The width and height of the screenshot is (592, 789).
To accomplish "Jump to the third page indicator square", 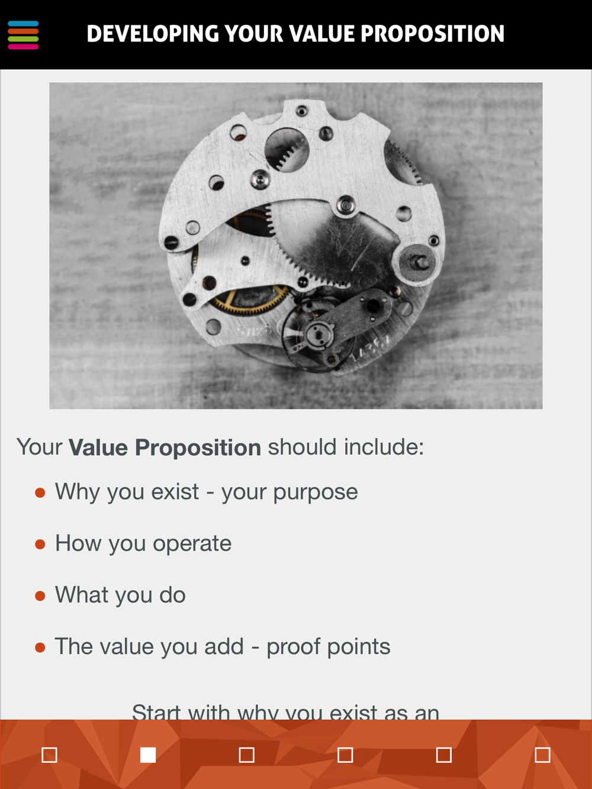I will pos(247,755).
